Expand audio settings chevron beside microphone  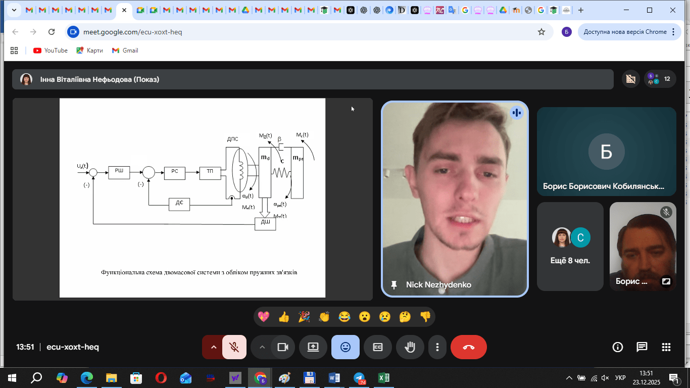[214, 347]
